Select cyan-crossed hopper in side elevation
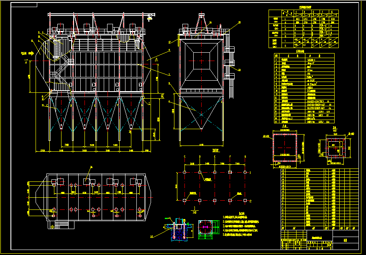Viewport: 366px width, 255px height. (202, 112)
